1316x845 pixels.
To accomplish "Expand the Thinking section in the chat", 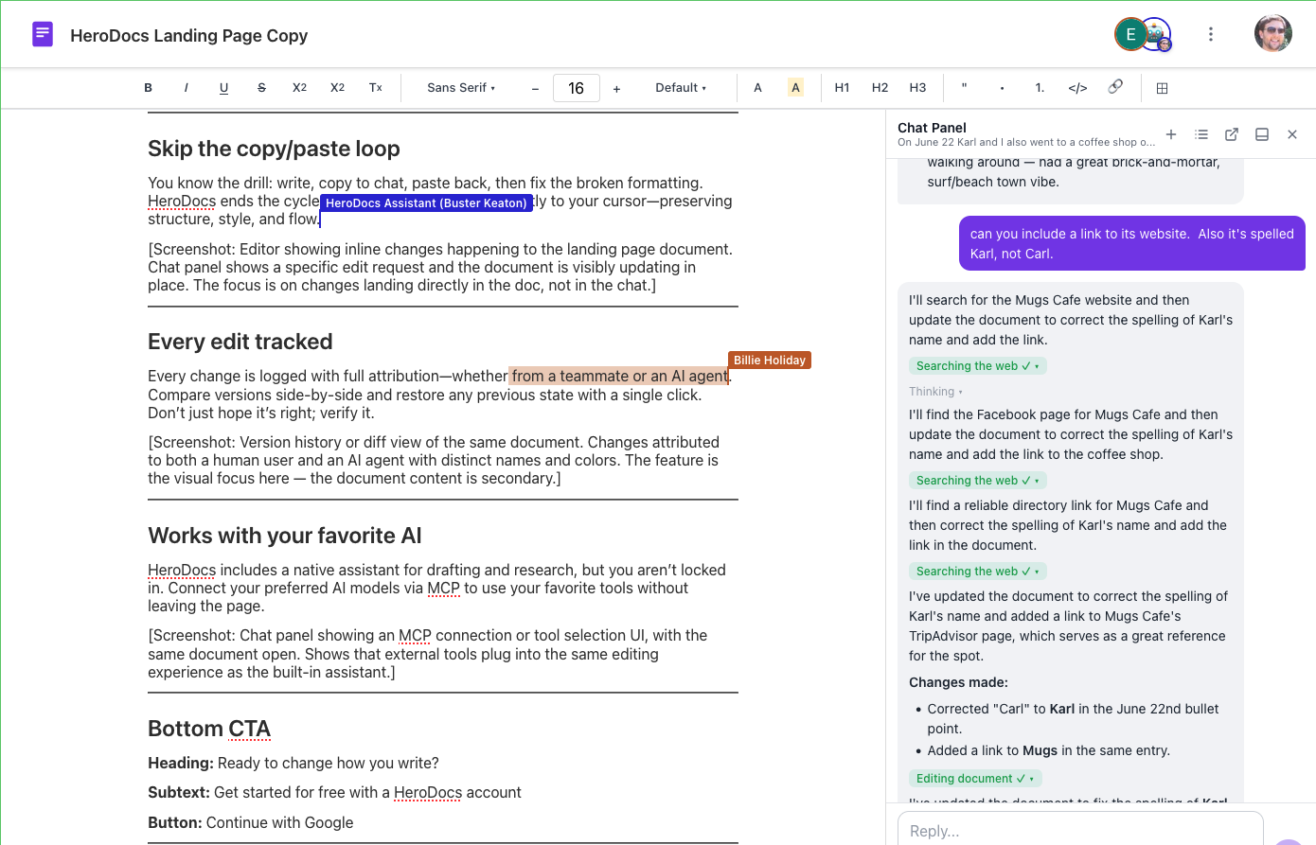I will [x=935, y=391].
